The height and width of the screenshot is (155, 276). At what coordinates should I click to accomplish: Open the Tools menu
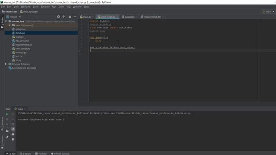61,7
